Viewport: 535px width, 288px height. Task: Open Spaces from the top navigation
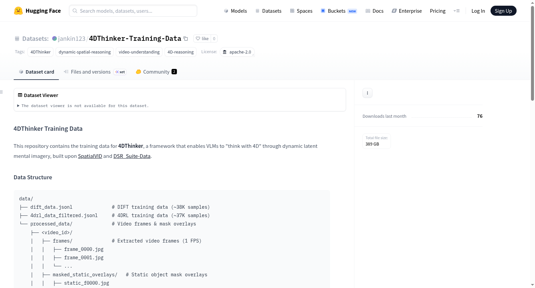(x=301, y=11)
